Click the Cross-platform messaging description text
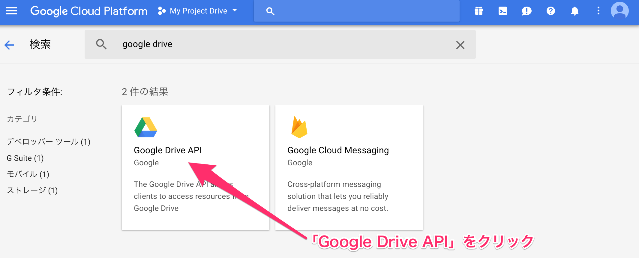 (x=338, y=196)
